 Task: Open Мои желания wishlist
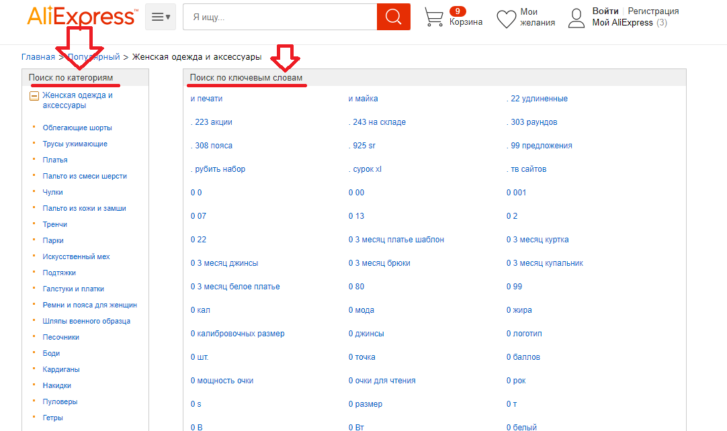click(x=538, y=17)
